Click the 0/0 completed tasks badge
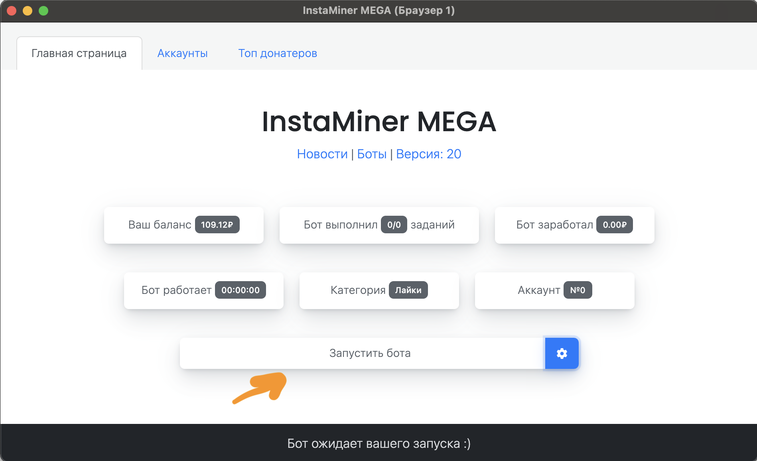The width and height of the screenshot is (757, 461). 394,225
